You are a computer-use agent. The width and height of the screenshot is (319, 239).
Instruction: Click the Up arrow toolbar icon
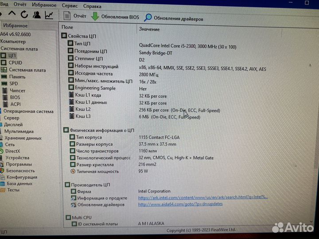pos(12,14)
